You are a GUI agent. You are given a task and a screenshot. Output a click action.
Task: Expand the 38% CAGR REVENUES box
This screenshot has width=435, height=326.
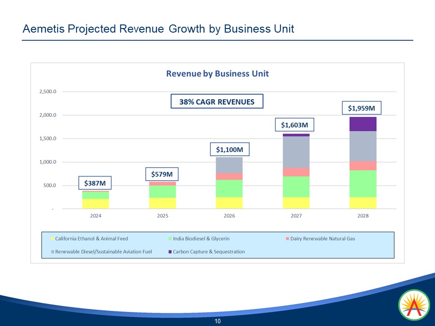coord(217,101)
